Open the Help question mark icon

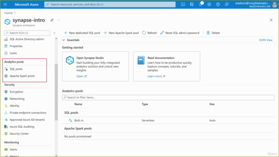pyautogui.click(x=218, y=4)
